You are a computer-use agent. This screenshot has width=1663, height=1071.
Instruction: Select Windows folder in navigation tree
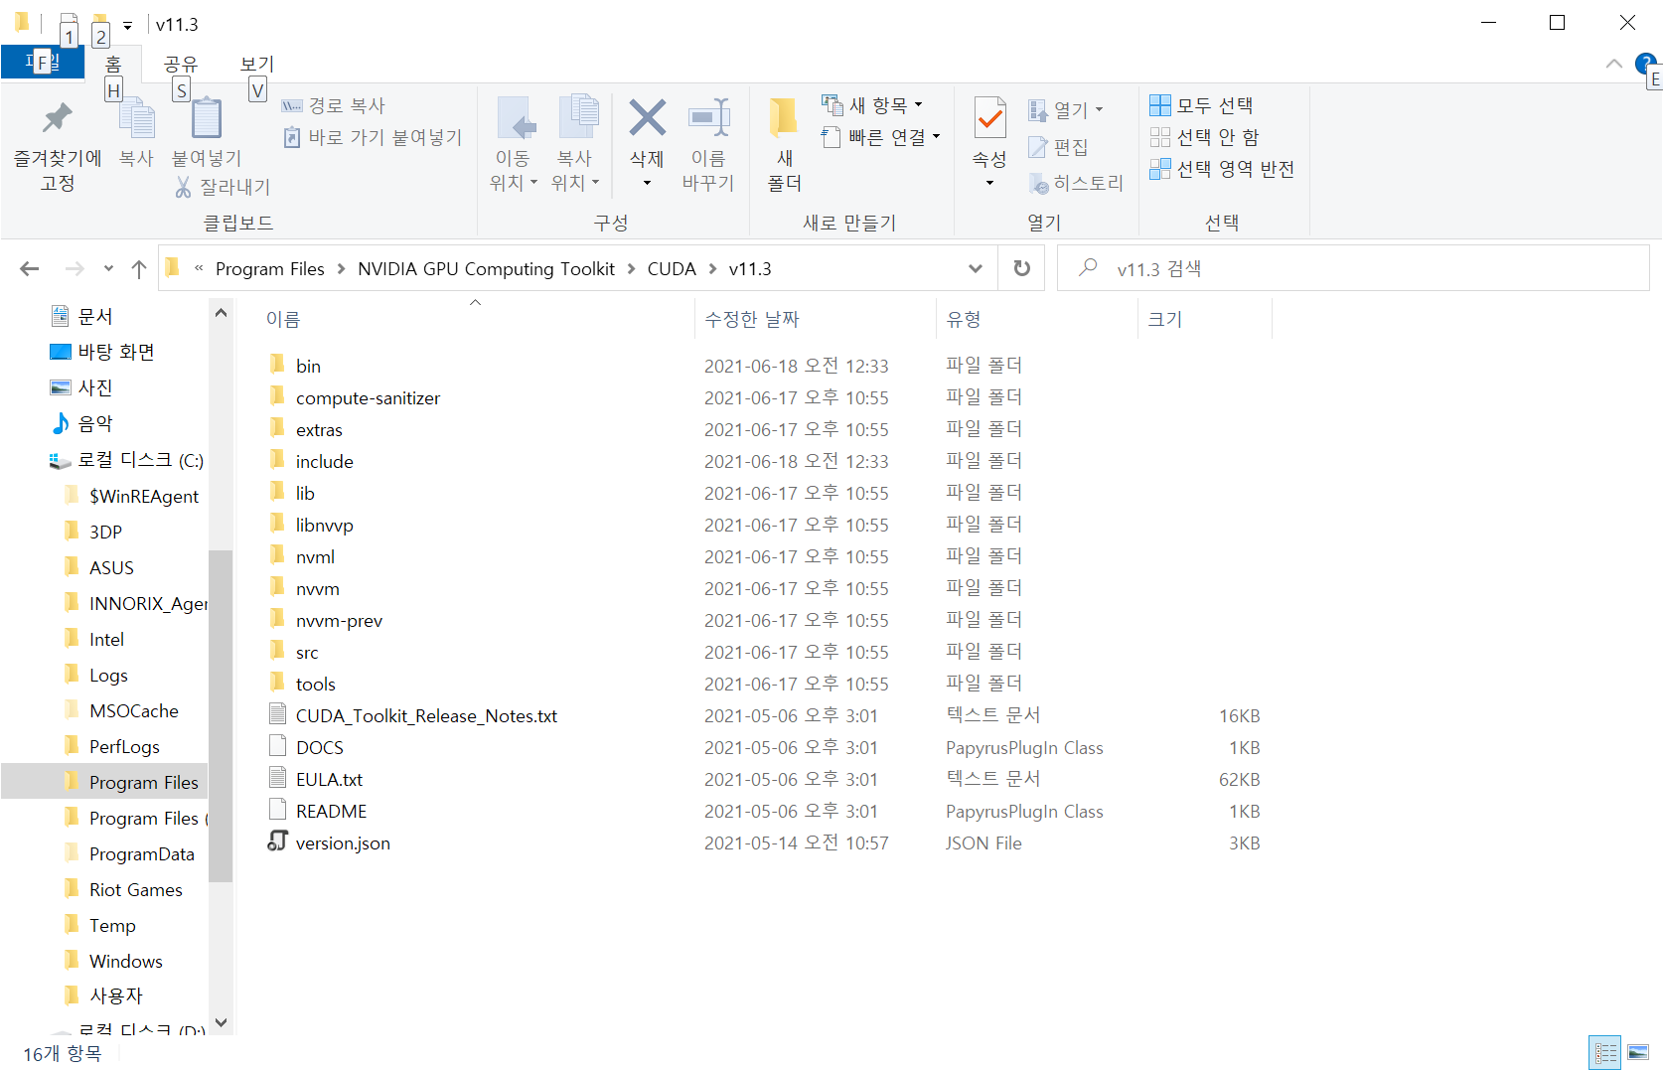(125, 962)
